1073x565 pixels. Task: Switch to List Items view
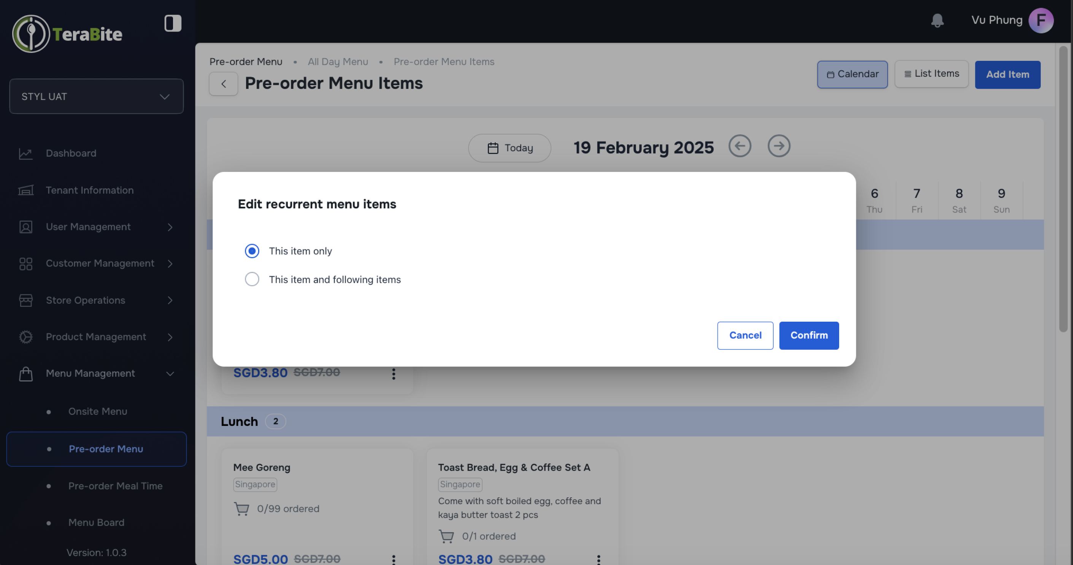pyautogui.click(x=932, y=74)
